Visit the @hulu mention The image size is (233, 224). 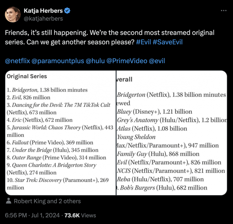coord(95,61)
